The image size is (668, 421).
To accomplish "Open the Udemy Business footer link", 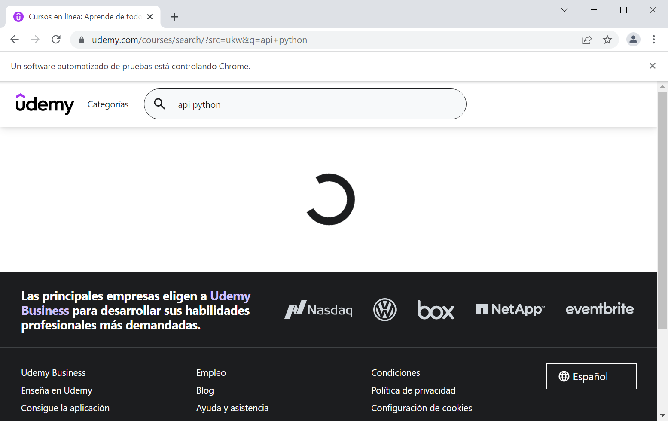I will click(53, 373).
